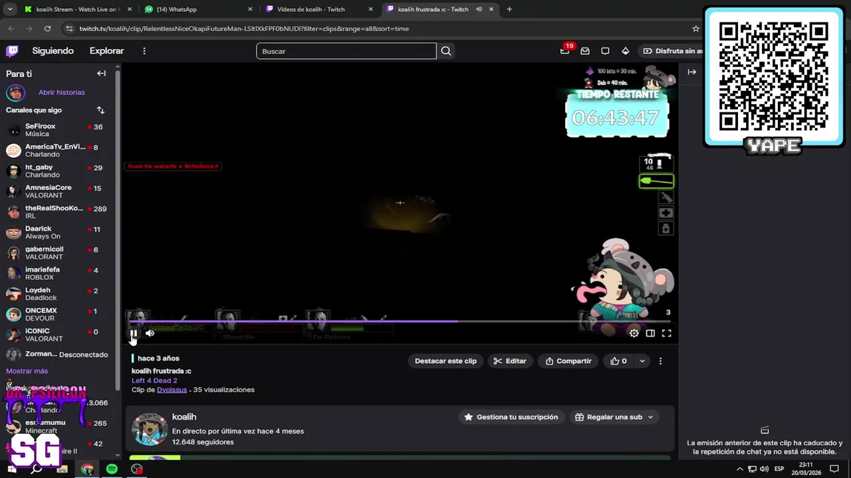Expand the chat panel arrow at right
This screenshot has width=851, height=478.
point(692,72)
